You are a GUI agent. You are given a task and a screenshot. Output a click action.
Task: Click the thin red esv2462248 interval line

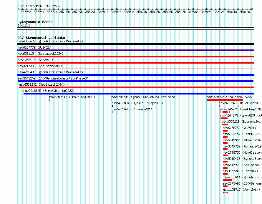228,106
